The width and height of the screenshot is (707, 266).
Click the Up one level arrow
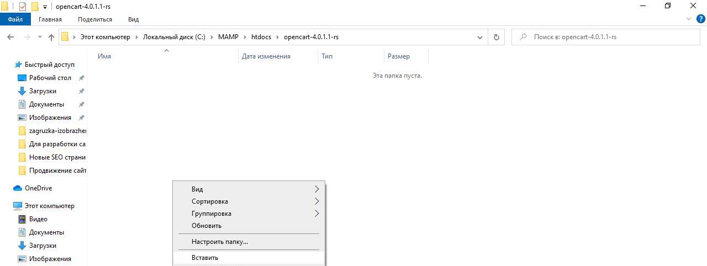(x=51, y=37)
